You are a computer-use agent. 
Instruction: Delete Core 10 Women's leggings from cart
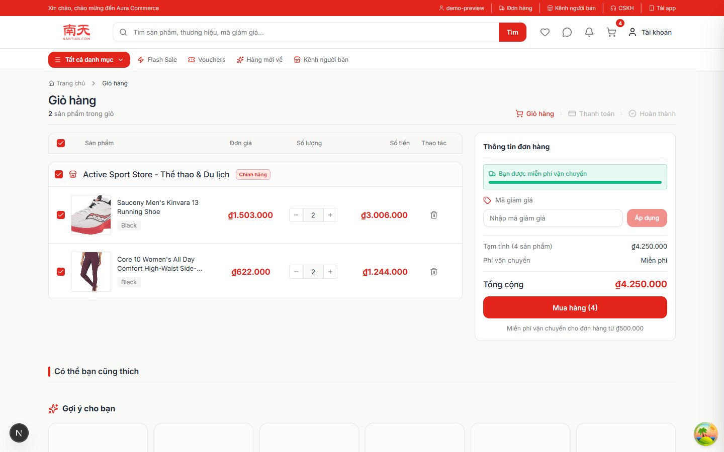tap(434, 272)
